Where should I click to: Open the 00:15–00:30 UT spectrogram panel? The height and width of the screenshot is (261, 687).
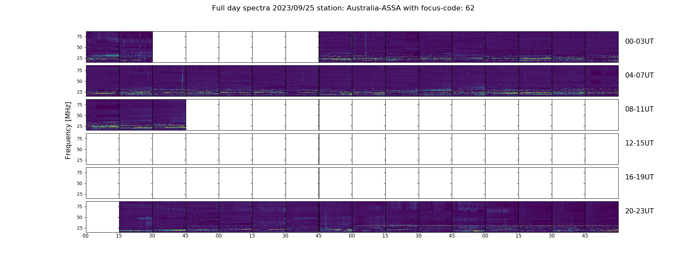pos(136,47)
